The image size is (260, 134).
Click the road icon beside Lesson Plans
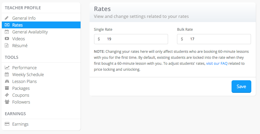pos(7,81)
